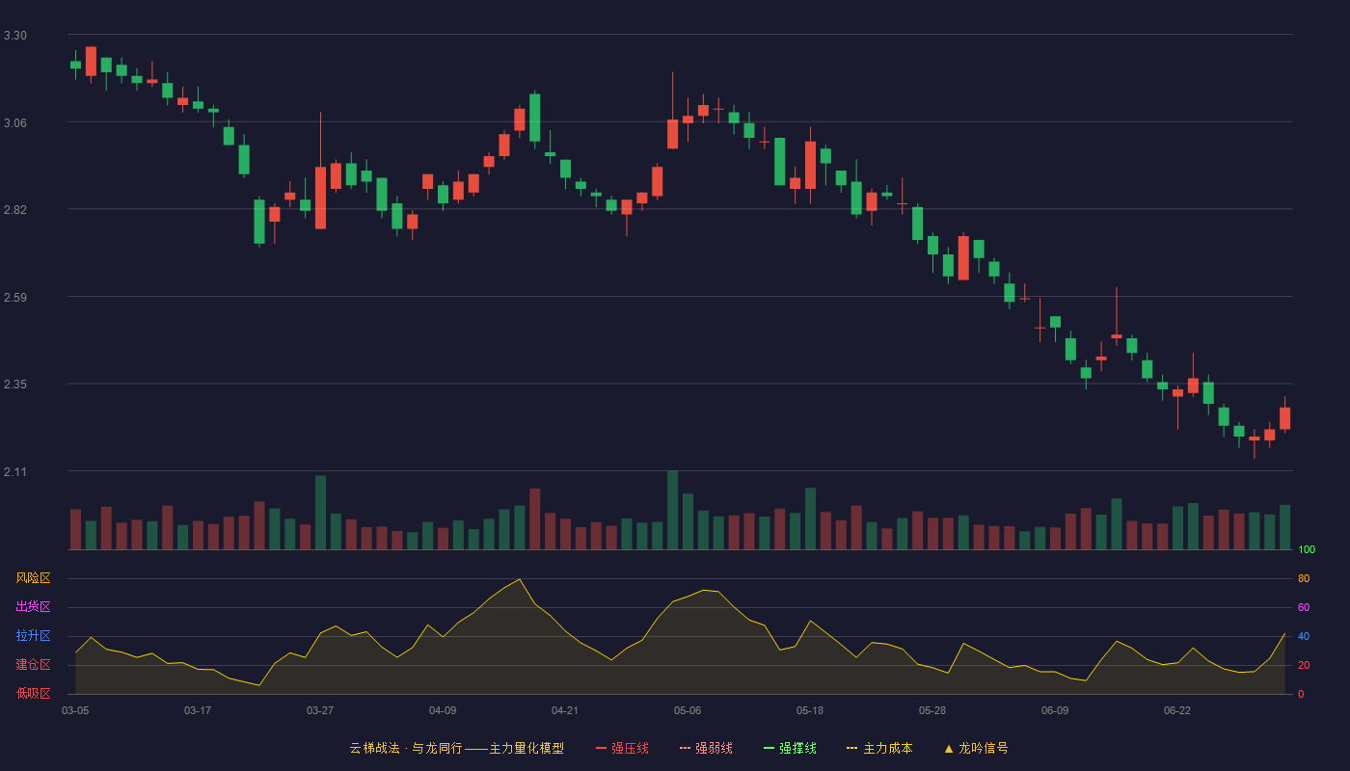Toggle the 强压线 legend series
The height and width of the screenshot is (771, 1350).
(x=622, y=748)
